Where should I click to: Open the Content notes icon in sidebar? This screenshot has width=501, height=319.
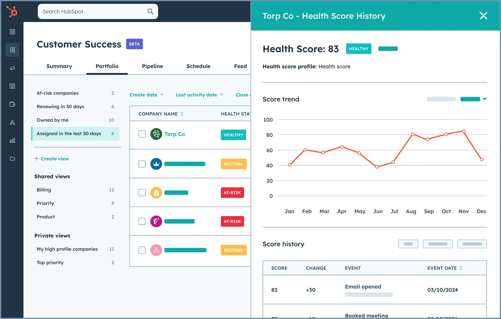click(x=12, y=86)
